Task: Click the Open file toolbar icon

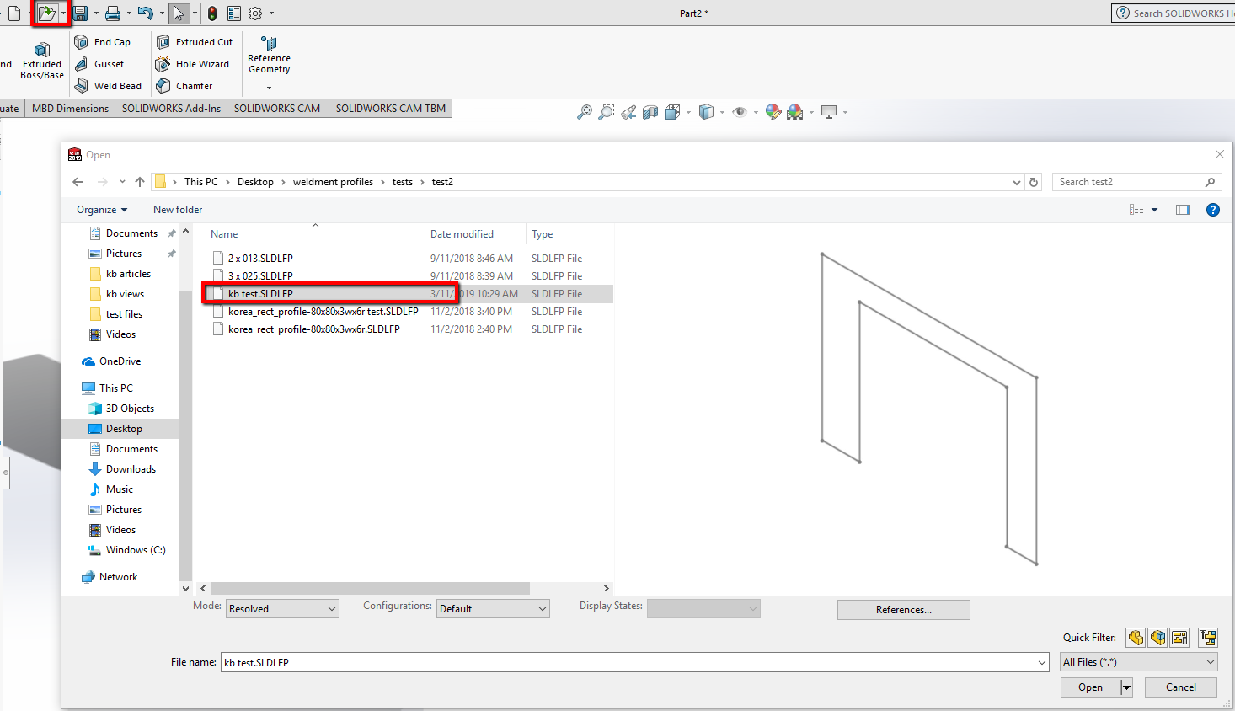Action: click(47, 13)
